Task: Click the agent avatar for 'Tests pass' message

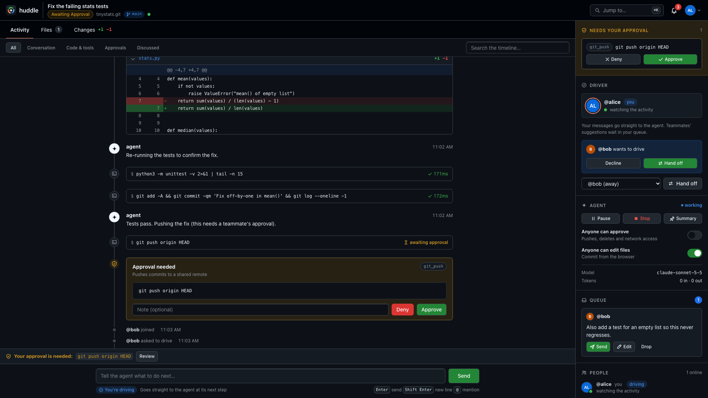Action: click(x=114, y=217)
